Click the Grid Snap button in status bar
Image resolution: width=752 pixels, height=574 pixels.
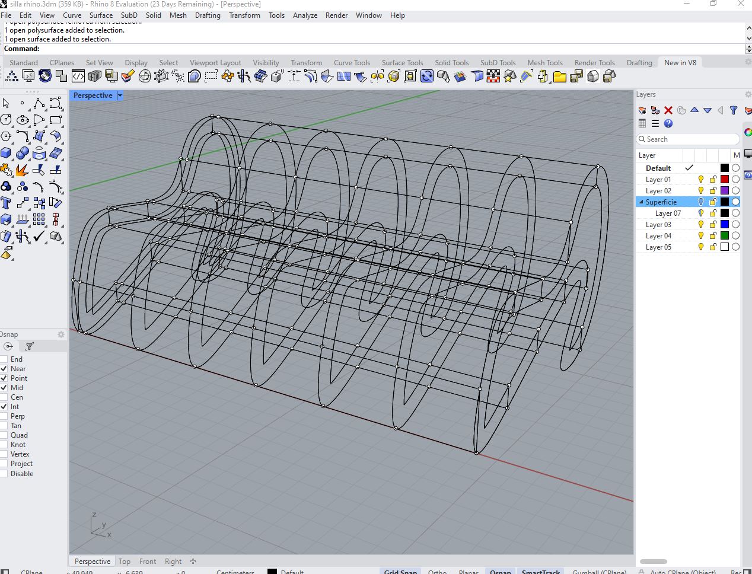click(400, 571)
